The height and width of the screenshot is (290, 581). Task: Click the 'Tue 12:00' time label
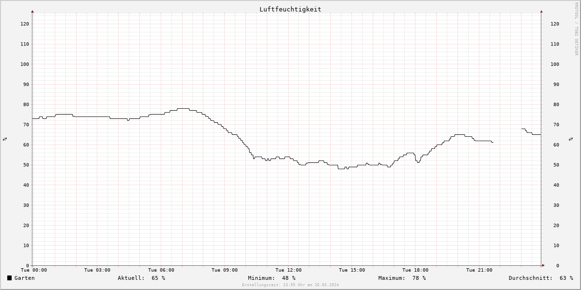(289, 270)
